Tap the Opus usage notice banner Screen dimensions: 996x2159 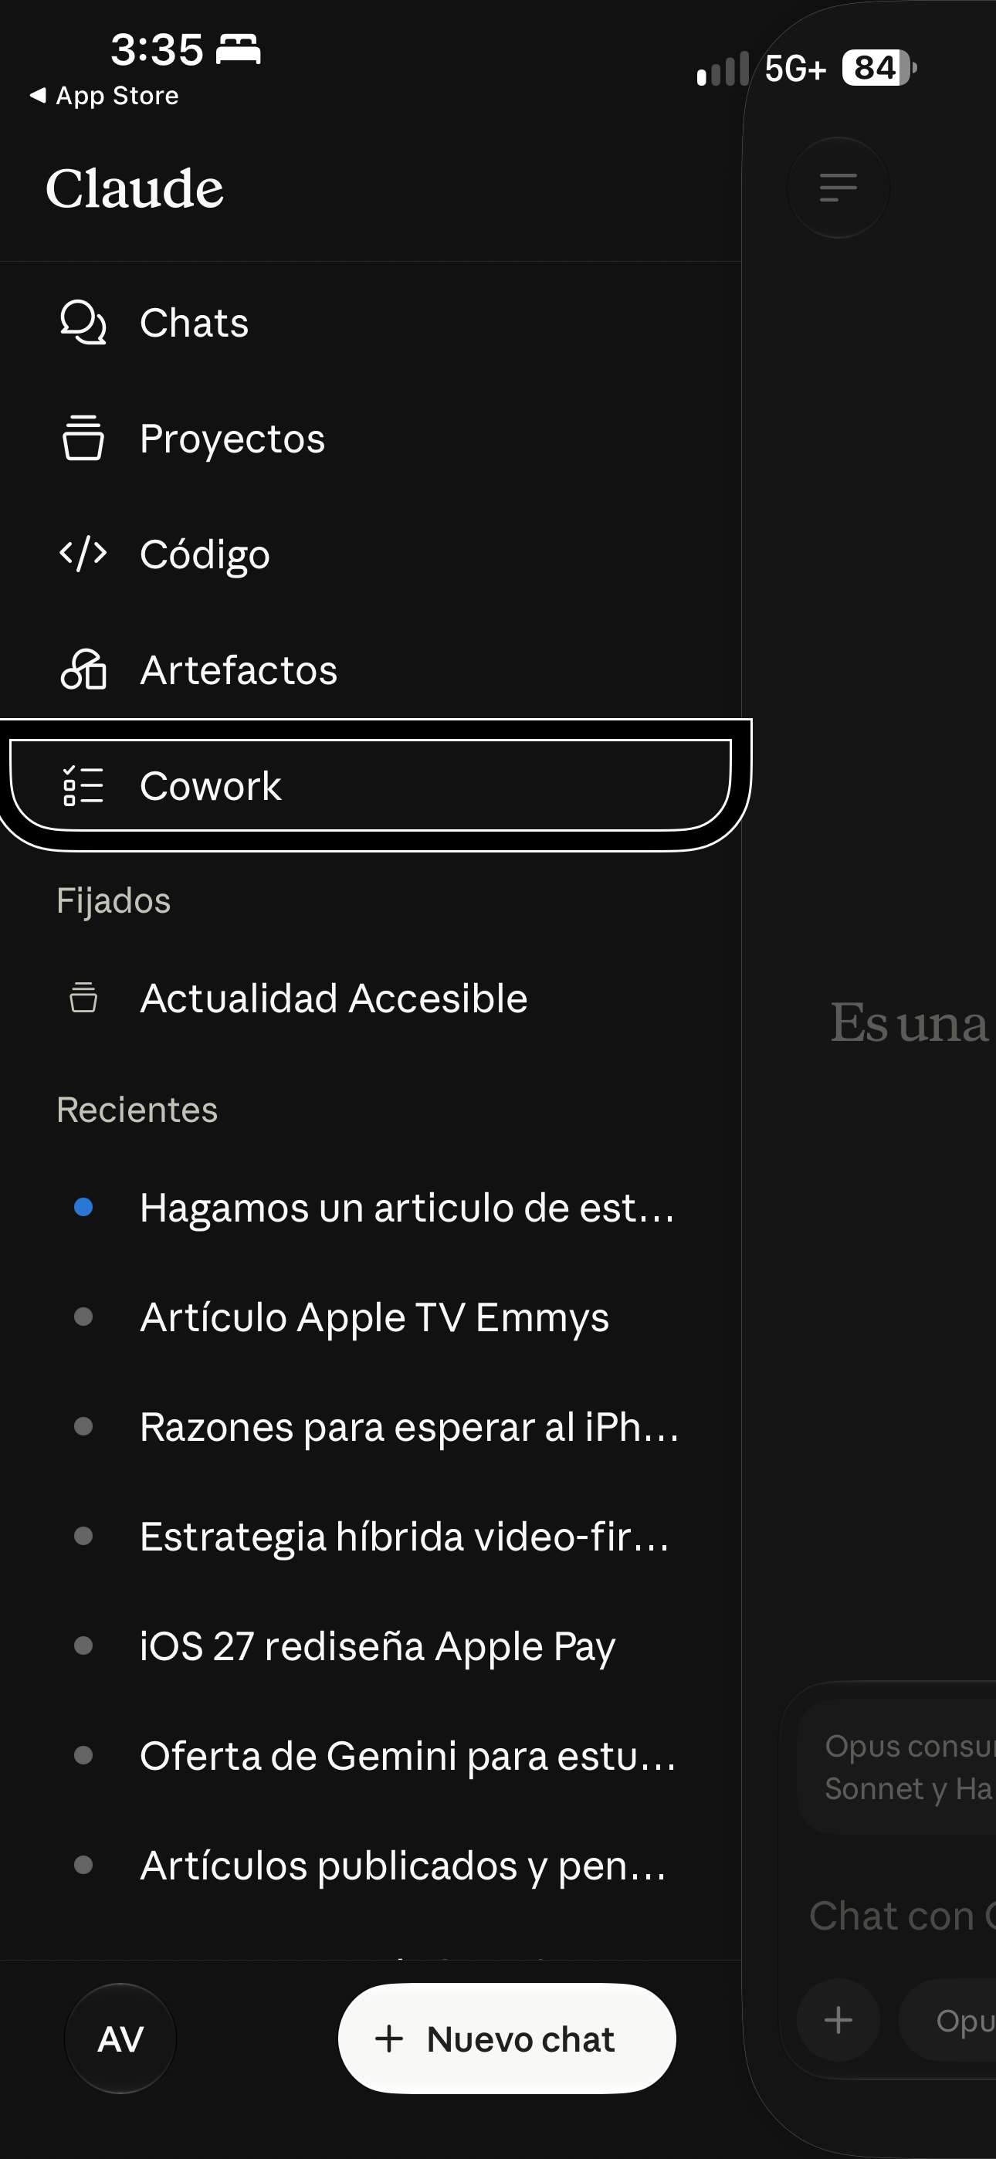(897, 1766)
